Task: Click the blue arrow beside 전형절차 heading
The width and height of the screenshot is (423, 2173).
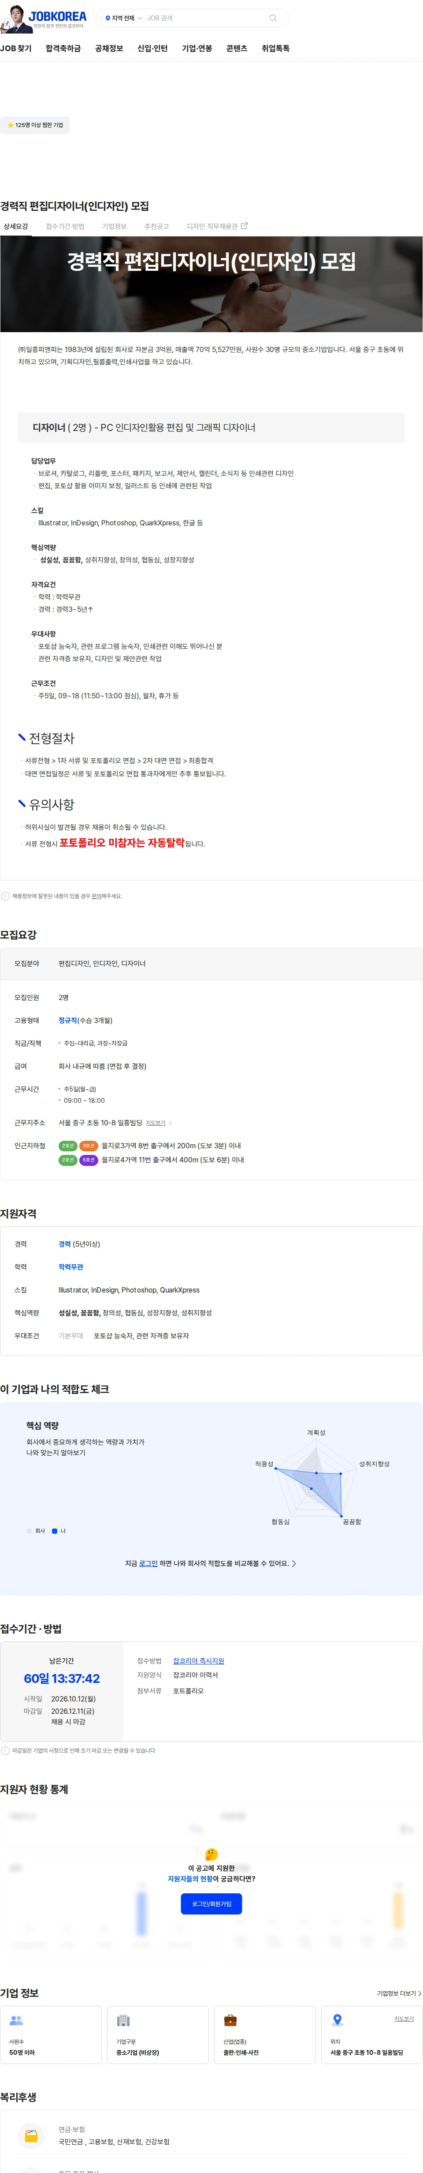Action: (x=22, y=737)
